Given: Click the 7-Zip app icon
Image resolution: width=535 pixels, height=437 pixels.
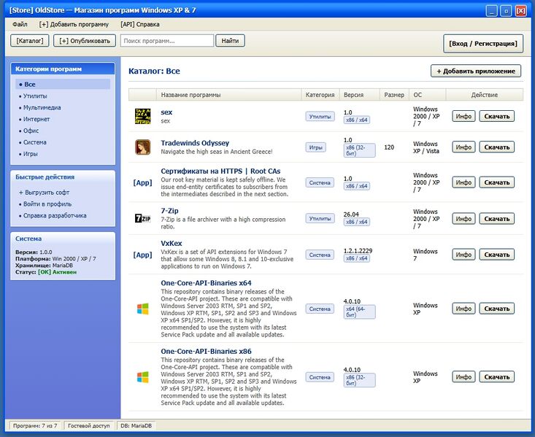Looking at the screenshot, I should (142, 218).
